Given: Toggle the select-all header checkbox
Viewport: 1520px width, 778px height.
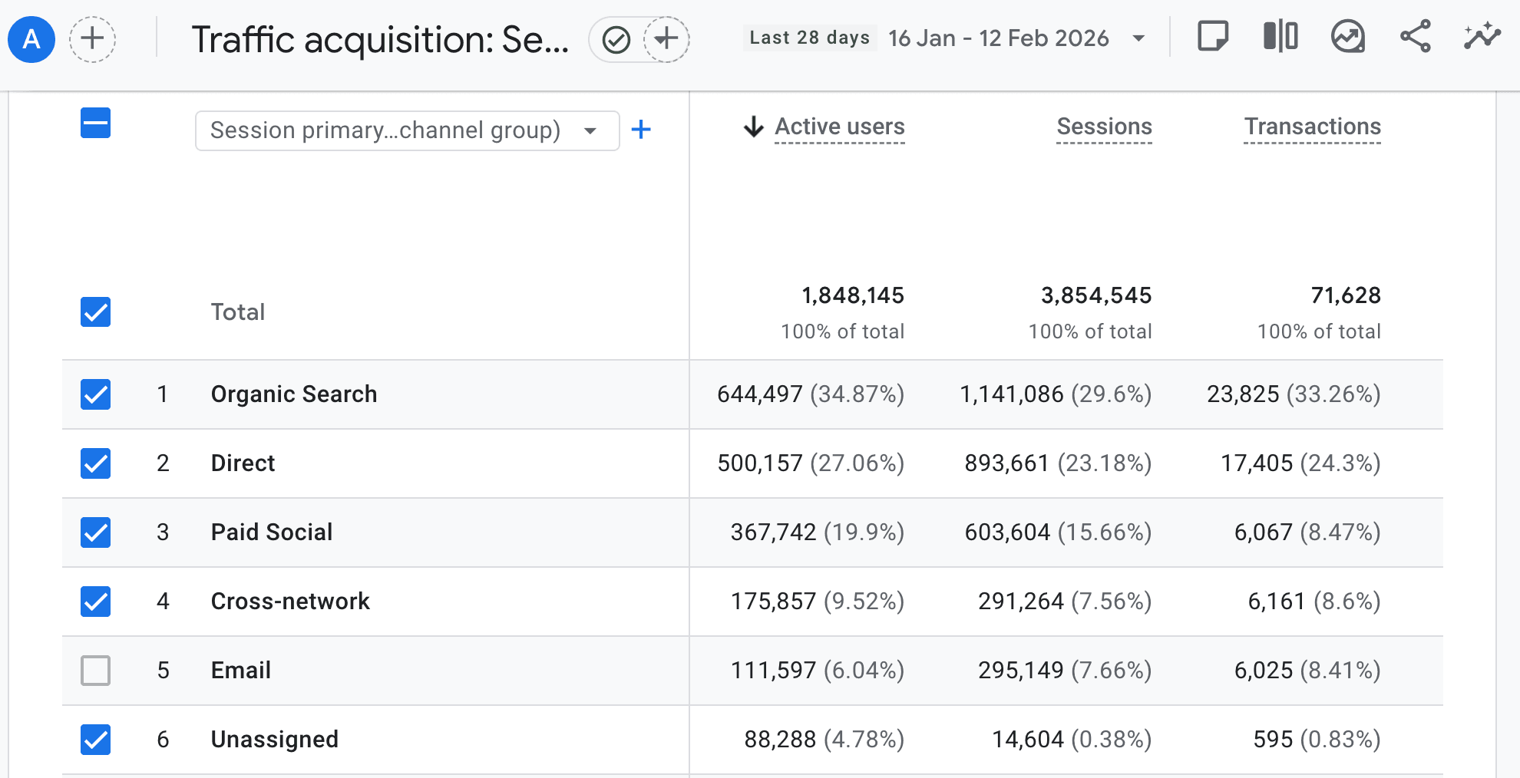Looking at the screenshot, I should tap(96, 124).
